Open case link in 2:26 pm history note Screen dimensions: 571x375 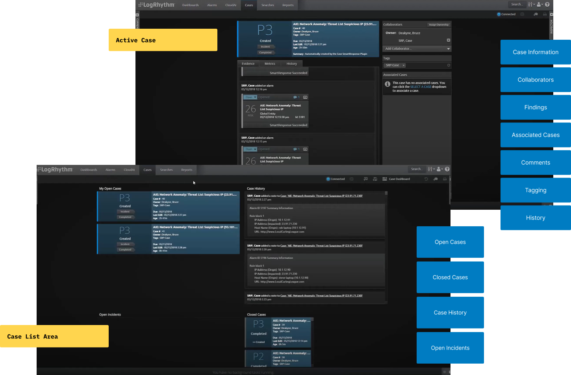(322, 246)
